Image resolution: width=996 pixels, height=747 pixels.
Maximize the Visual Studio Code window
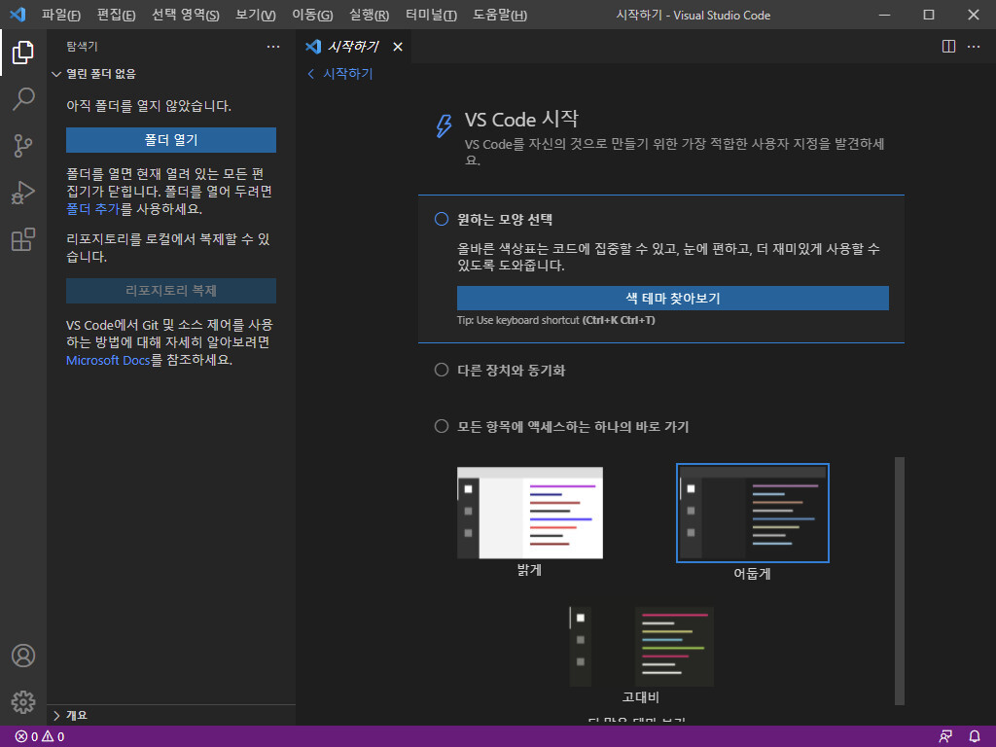(929, 15)
